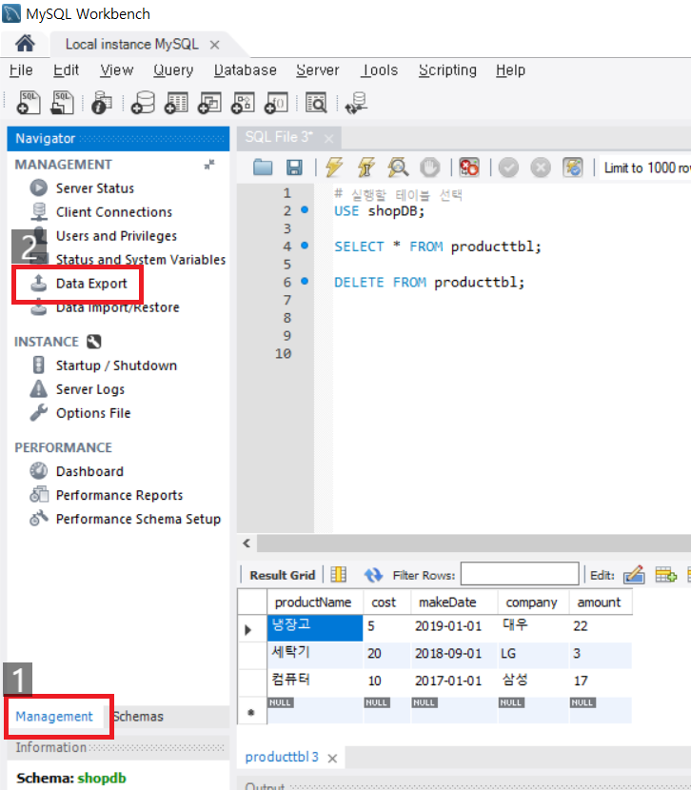
Task: Open the Database menu
Action: [x=246, y=70]
